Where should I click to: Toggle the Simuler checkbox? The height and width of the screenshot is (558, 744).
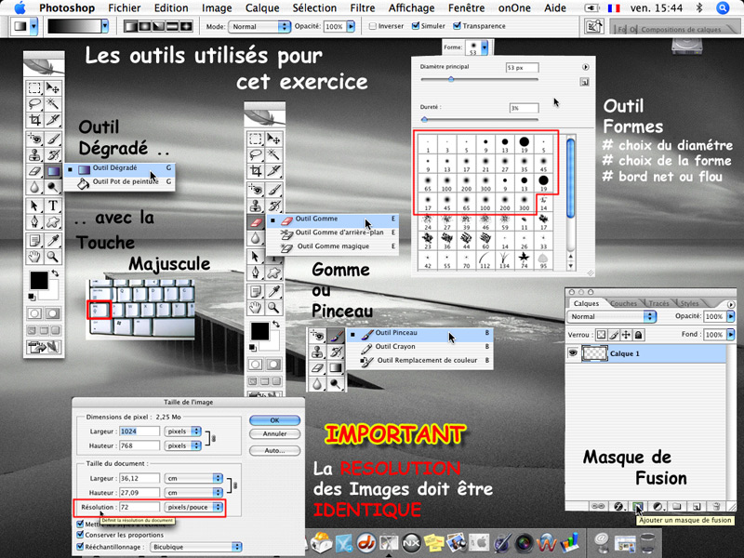coord(415,26)
